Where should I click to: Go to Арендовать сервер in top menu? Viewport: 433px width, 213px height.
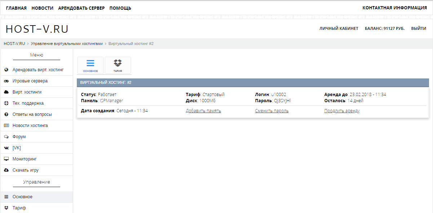click(81, 8)
